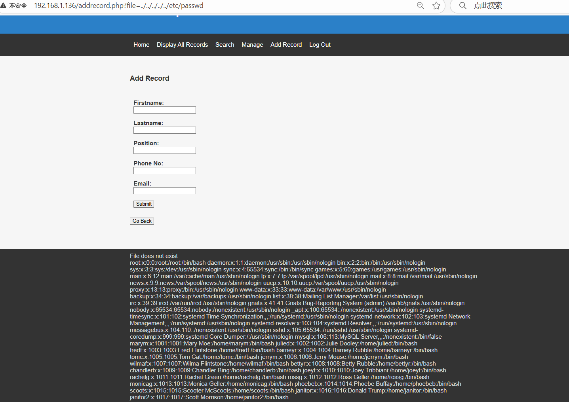Click the Email: label
Viewport: 569px width, 402px height.
click(142, 184)
